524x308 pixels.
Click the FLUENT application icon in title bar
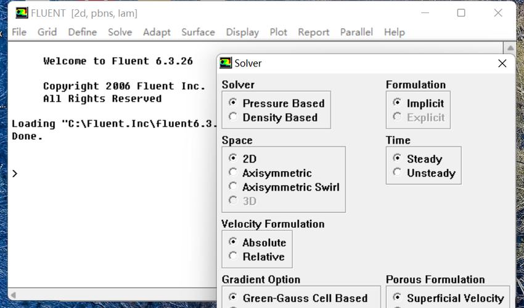pyautogui.click(x=22, y=13)
